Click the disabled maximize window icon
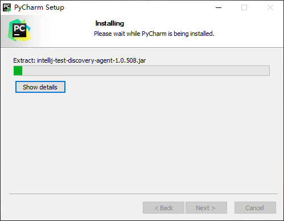The height and width of the screenshot is (221, 284). click(244, 7)
